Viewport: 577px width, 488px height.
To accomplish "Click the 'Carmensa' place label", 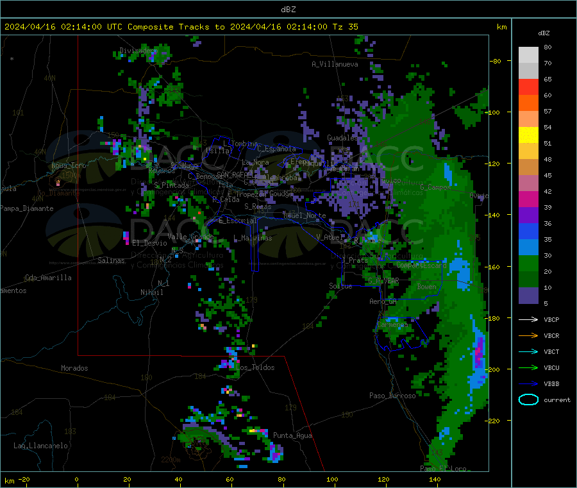I will pos(392,324).
